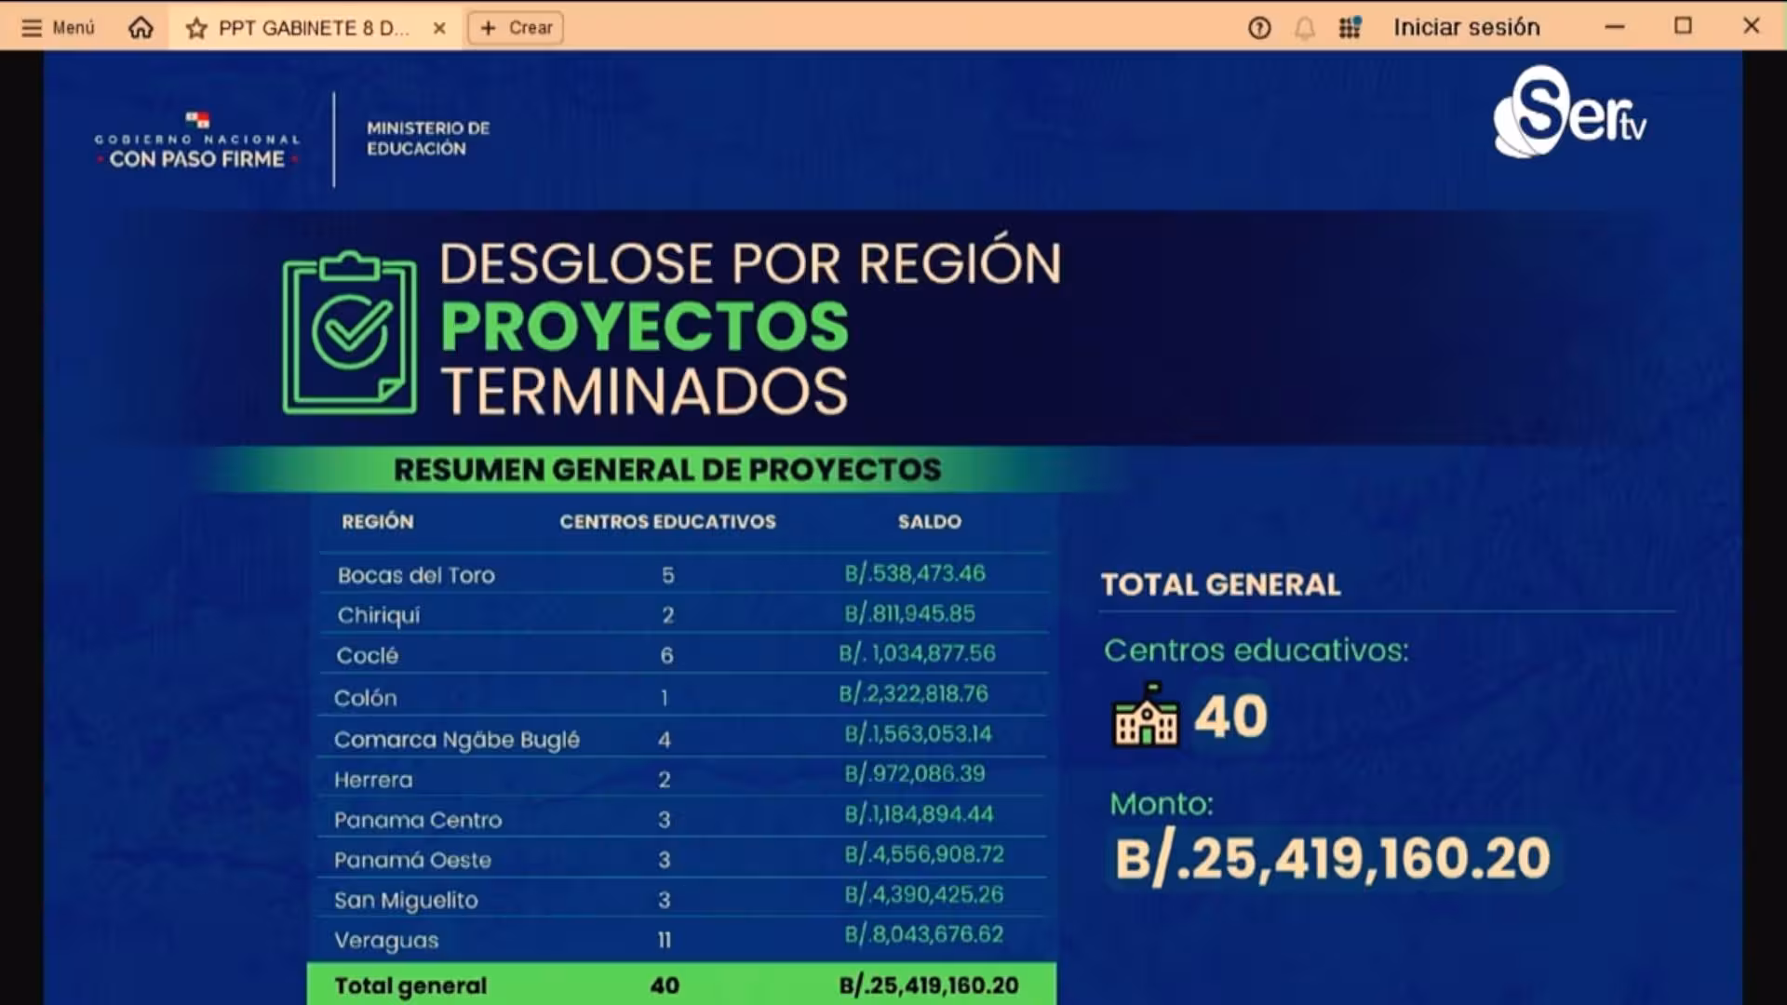The image size is (1787, 1005).
Task: Click the green clipboard checkmark icon
Action: [x=350, y=332]
